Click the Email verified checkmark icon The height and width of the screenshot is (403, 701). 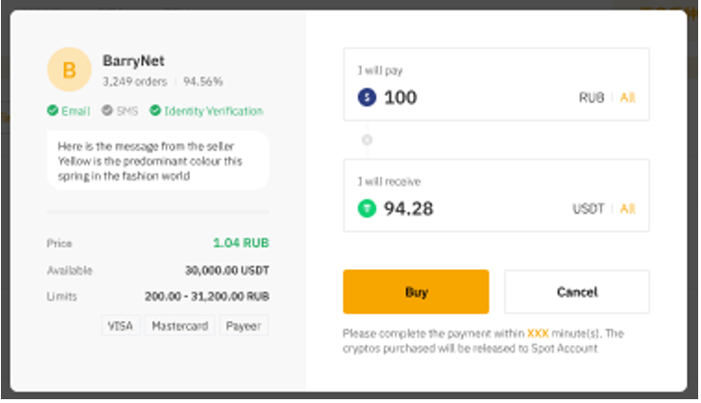[52, 111]
